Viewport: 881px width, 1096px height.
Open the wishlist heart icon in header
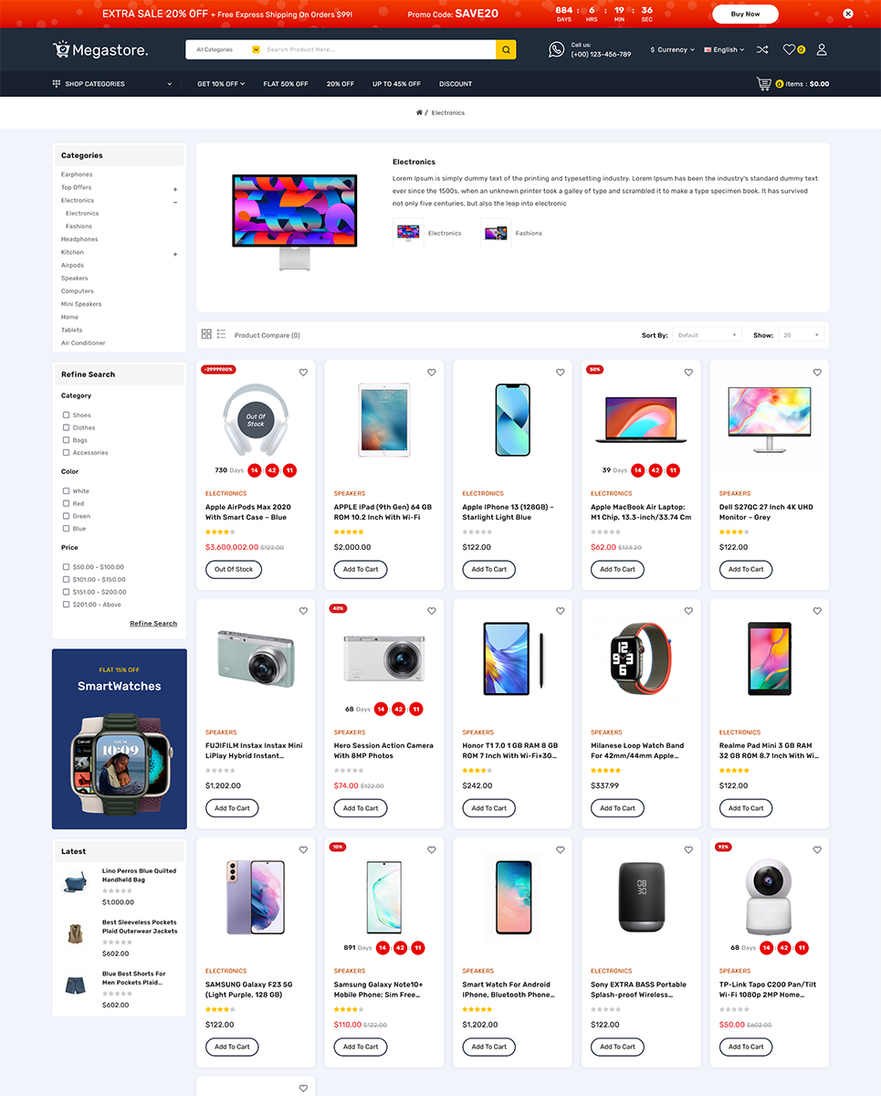pos(789,49)
